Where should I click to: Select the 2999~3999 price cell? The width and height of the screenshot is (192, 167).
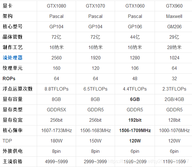click(x=96, y=162)
